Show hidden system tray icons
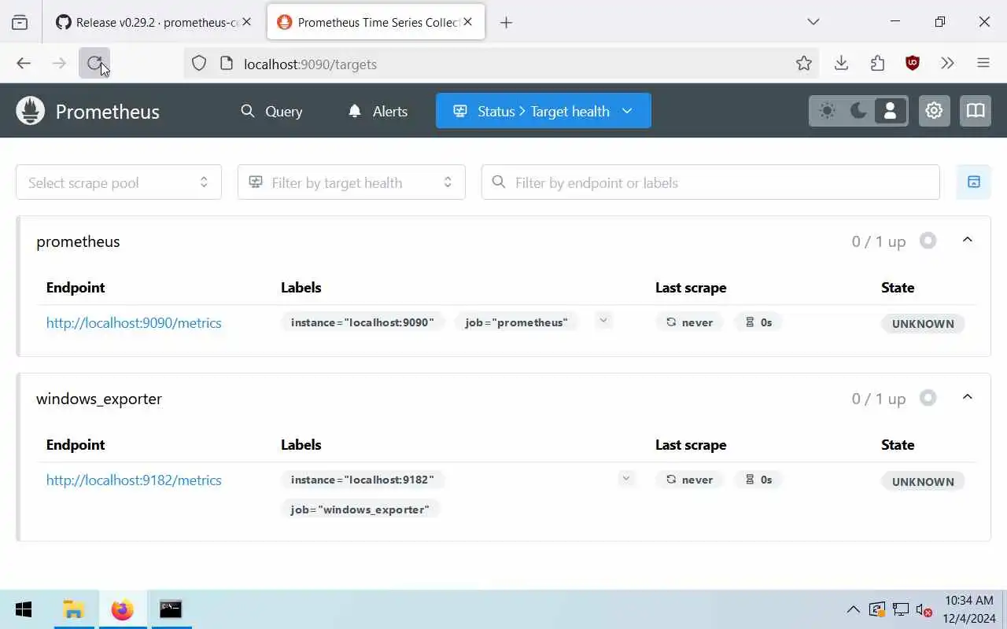The height and width of the screenshot is (629, 1007). 853,609
